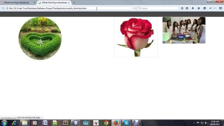
Task: Click the URL bar showing test.html path
Action: coord(69,8)
